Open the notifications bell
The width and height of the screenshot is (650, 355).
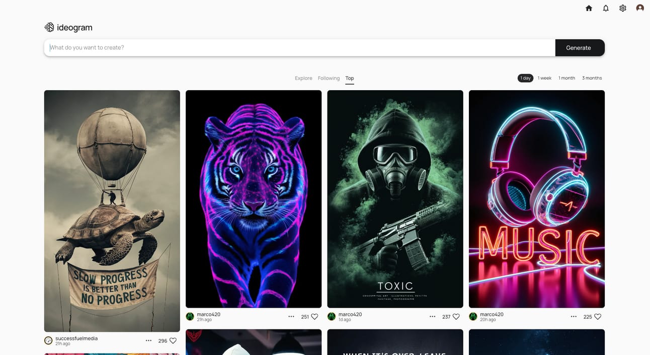(x=606, y=8)
